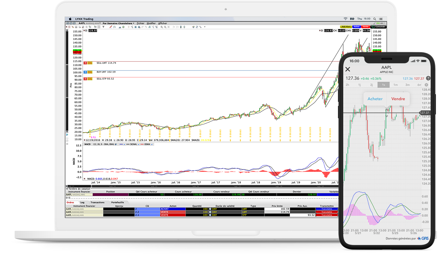Select the crosshair plus tool in chart toolbar

pos(129,27)
